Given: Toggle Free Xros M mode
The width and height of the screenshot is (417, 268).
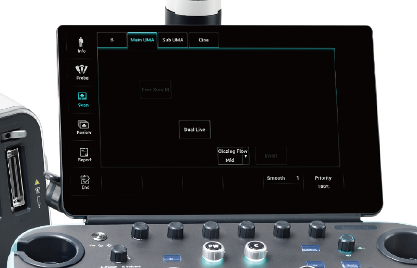Looking at the screenshot, I should pyautogui.click(x=155, y=90).
